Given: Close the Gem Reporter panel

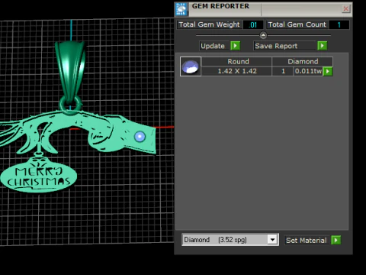Looking at the screenshot, I should click(345, 9).
